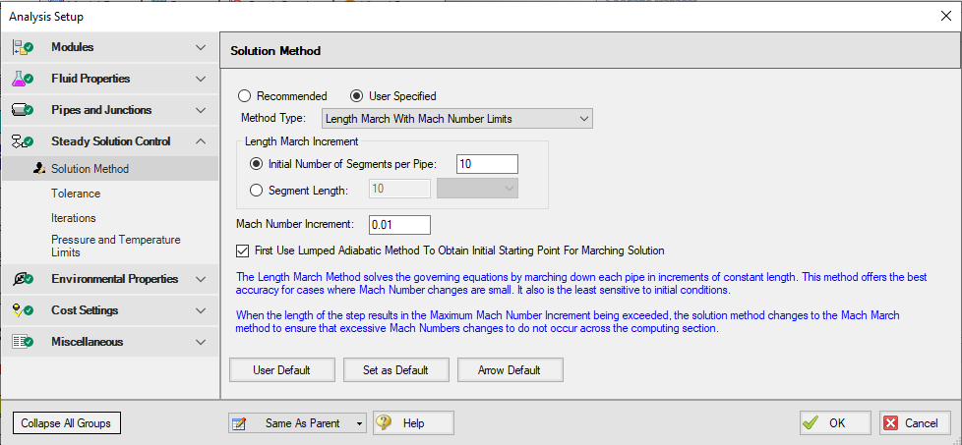Viewport: 962px width, 445px height.
Task: Click the Collapse All Groups button
Action: click(x=66, y=423)
